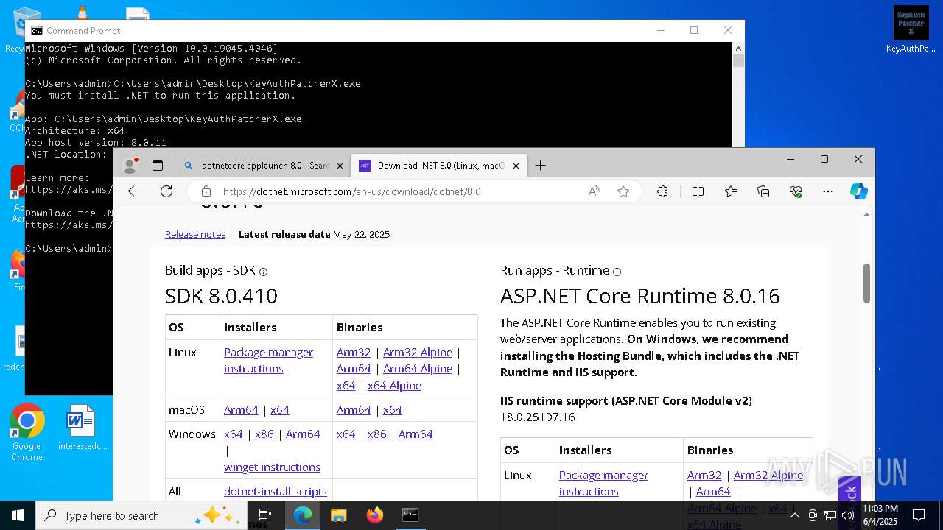Screen dimensions: 943x530
Task: Go back in Edge browser
Action: (x=134, y=191)
